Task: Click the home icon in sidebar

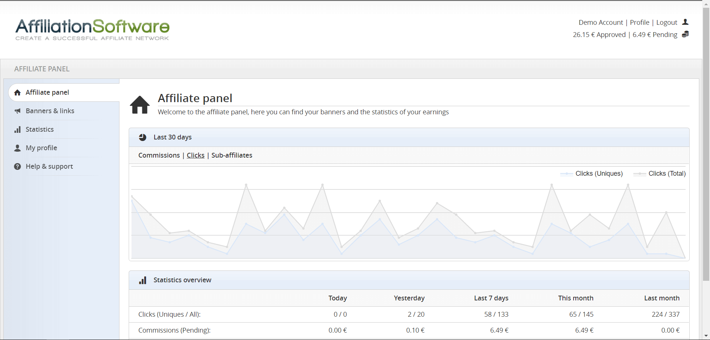Action: (x=17, y=92)
